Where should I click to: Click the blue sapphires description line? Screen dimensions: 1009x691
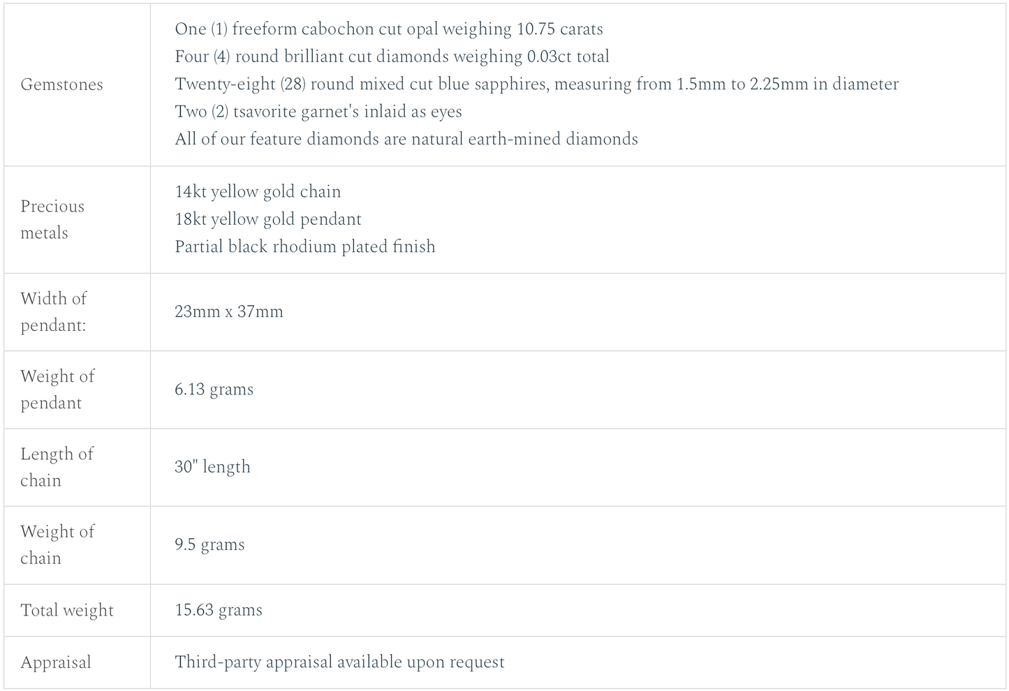point(536,84)
